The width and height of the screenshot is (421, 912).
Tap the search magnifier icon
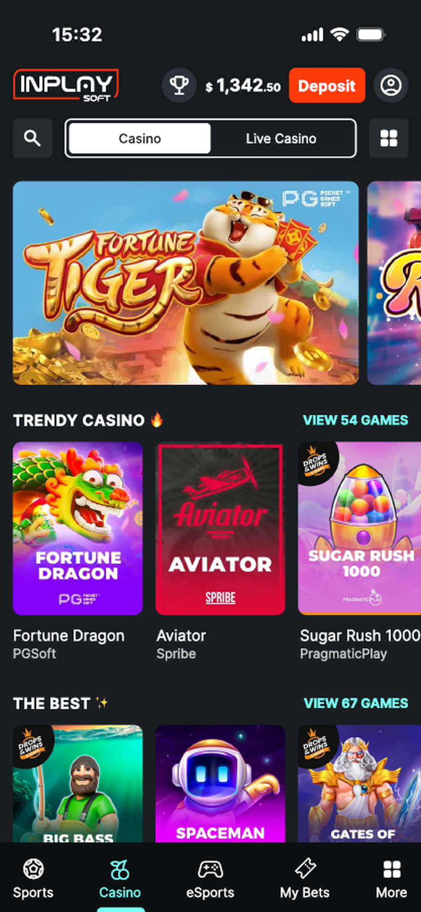pos(32,138)
